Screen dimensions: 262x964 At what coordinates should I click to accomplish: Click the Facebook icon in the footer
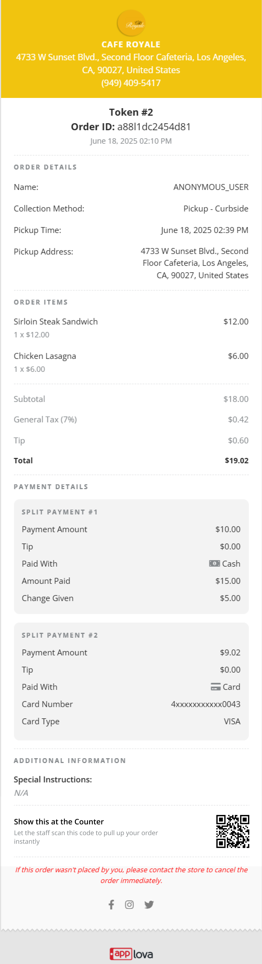(111, 905)
